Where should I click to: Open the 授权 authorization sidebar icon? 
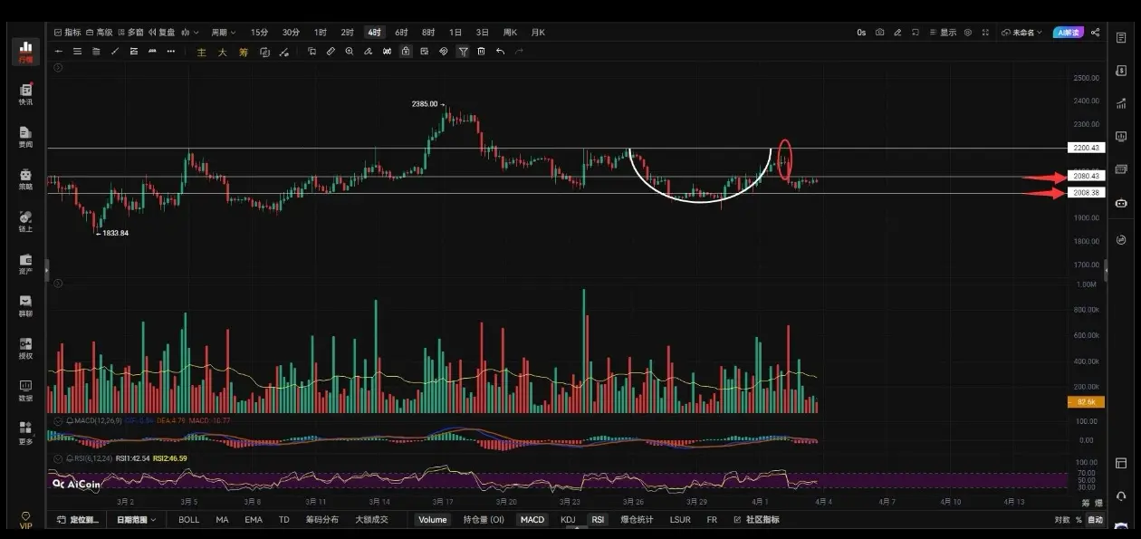tap(25, 349)
